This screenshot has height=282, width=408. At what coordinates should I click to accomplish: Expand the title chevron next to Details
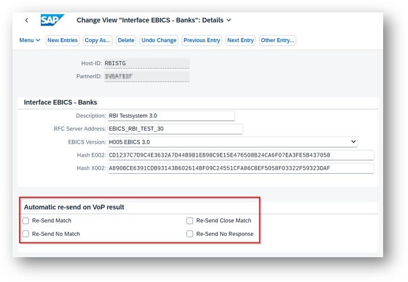229,20
